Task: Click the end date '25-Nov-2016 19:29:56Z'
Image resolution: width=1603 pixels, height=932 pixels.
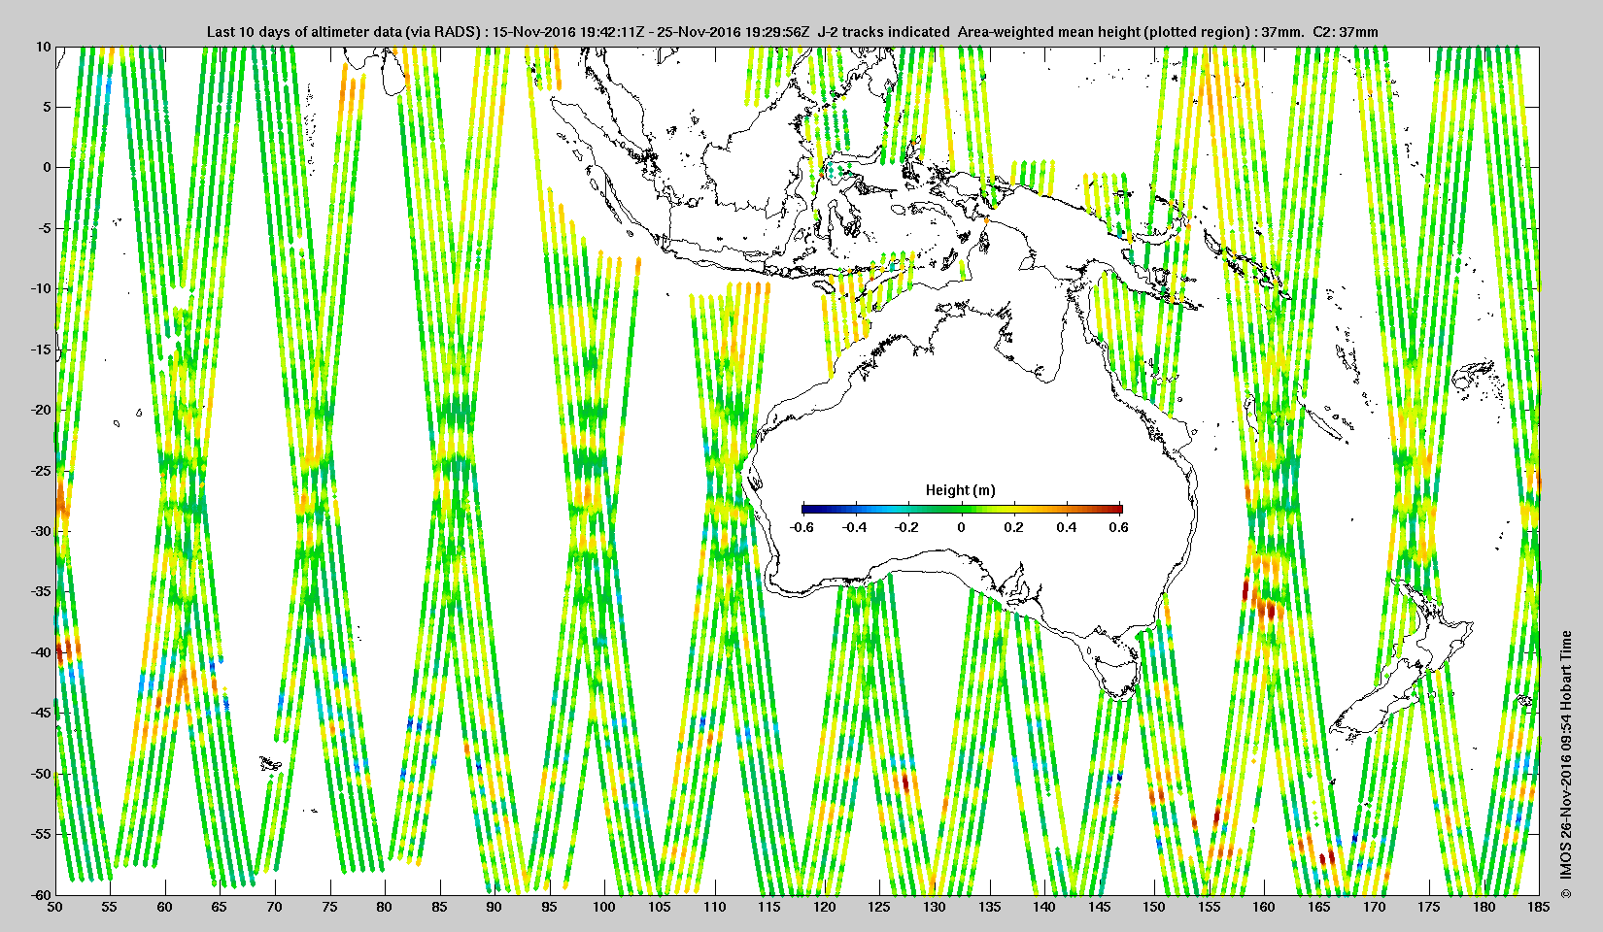Action: pyautogui.click(x=733, y=32)
